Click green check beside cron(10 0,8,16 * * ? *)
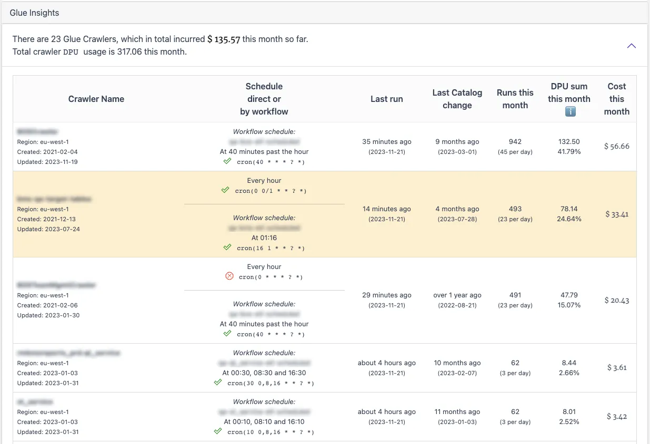Image resolution: width=650 pixels, height=444 pixels. click(218, 431)
